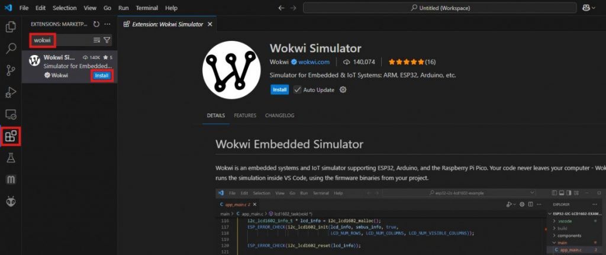Viewport: 606px width, 255px height.
Task: Open the Explorer view in activity bar
Action: [x=11, y=27]
